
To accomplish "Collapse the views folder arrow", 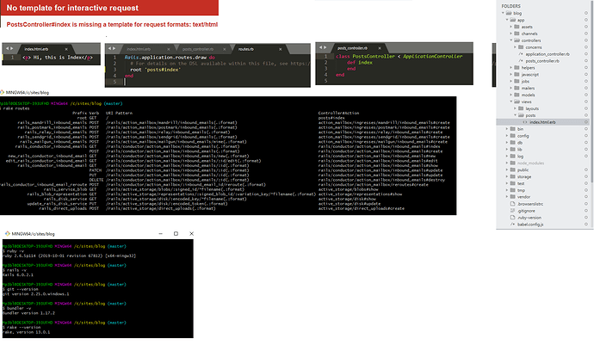I will [511, 102].
